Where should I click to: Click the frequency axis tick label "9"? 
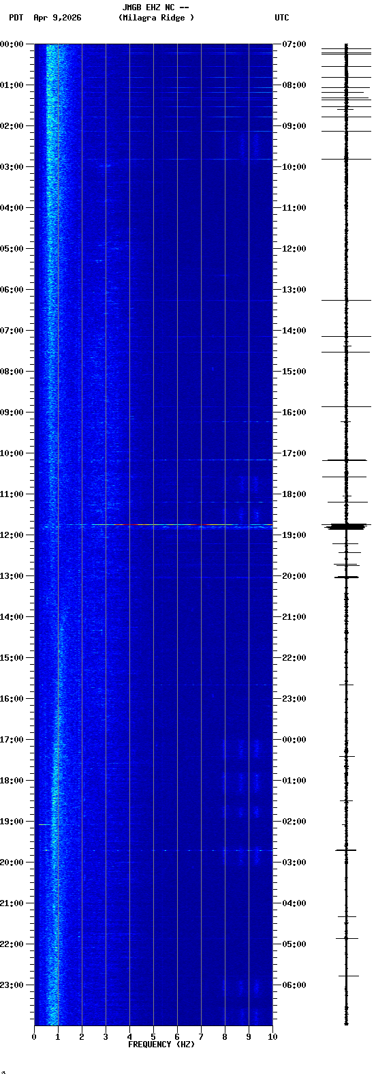point(249,1037)
